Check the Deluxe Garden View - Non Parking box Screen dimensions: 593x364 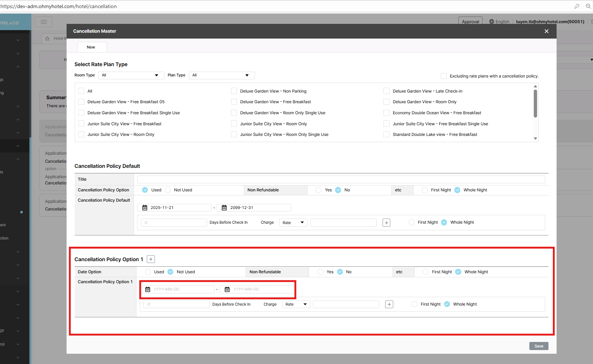pyautogui.click(x=234, y=91)
